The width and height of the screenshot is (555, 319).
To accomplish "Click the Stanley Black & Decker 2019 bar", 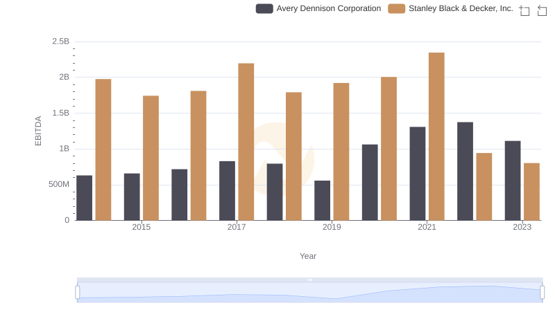I will pos(341,152).
